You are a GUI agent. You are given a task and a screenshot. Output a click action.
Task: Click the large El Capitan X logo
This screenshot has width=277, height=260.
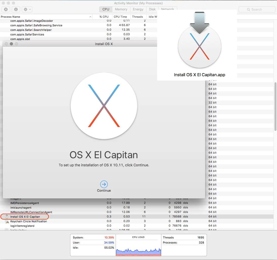coord(104,106)
